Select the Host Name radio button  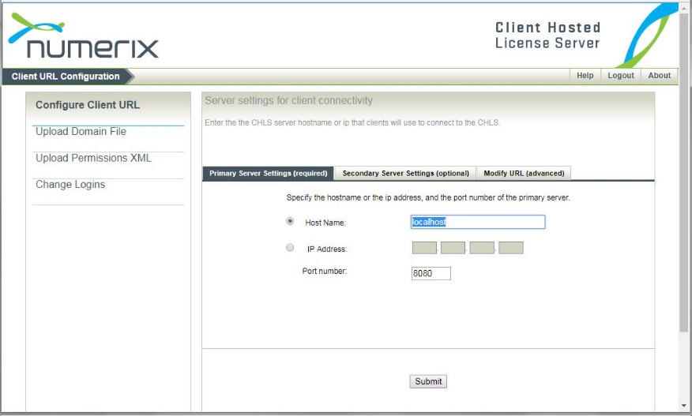(x=290, y=221)
